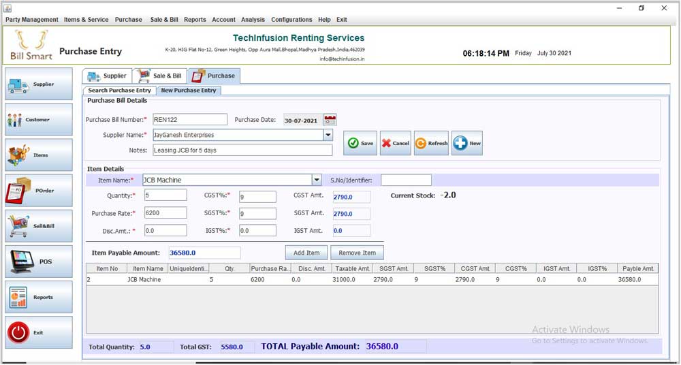Click the CGST% input field
This screenshot has width=681, height=365.
257,197
